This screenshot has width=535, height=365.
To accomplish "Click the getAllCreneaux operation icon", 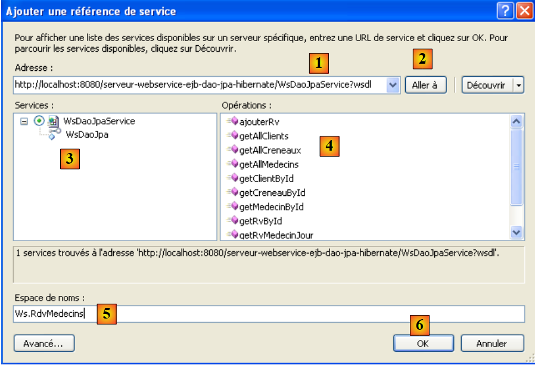I will (232, 150).
